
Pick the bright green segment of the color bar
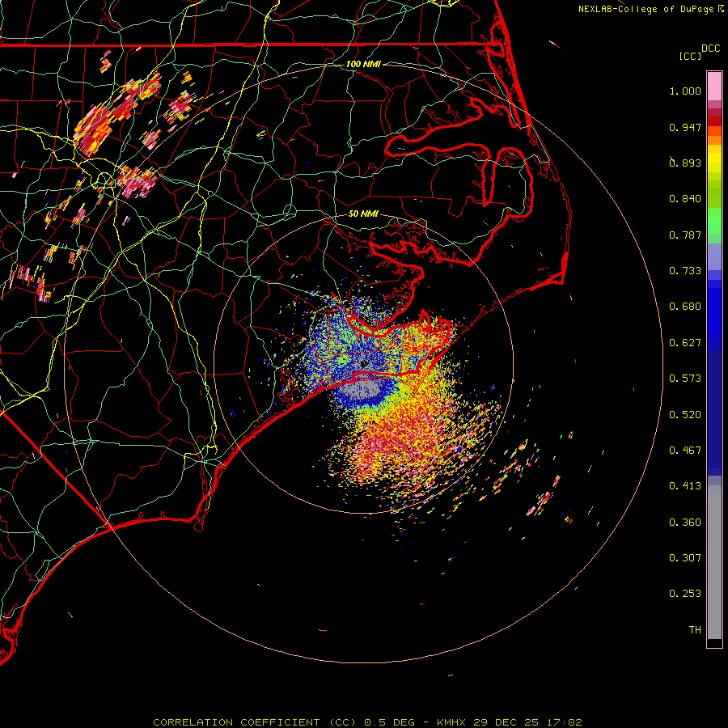(x=714, y=221)
